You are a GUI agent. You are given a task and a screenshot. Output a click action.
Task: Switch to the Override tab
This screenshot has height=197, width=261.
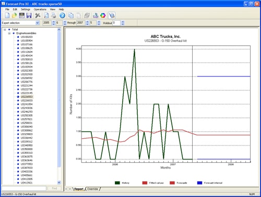click(92, 189)
